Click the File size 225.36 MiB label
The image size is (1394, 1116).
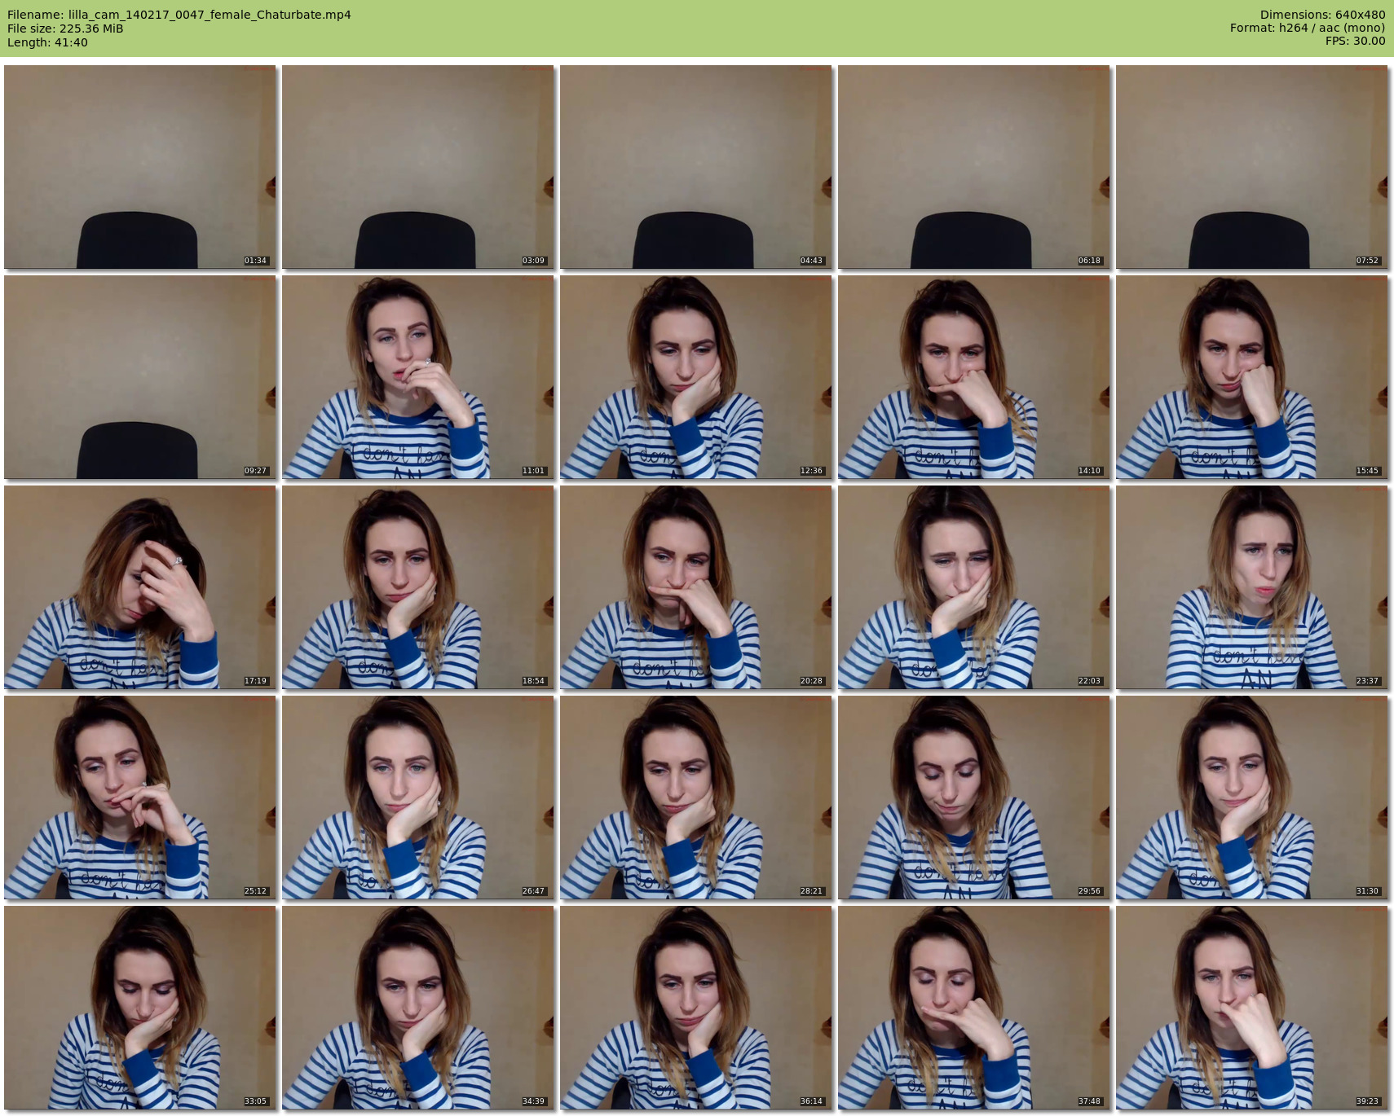[x=65, y=29]
